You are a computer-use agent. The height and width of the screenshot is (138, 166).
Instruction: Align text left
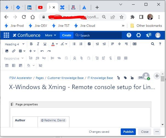(x=112, y=44)
